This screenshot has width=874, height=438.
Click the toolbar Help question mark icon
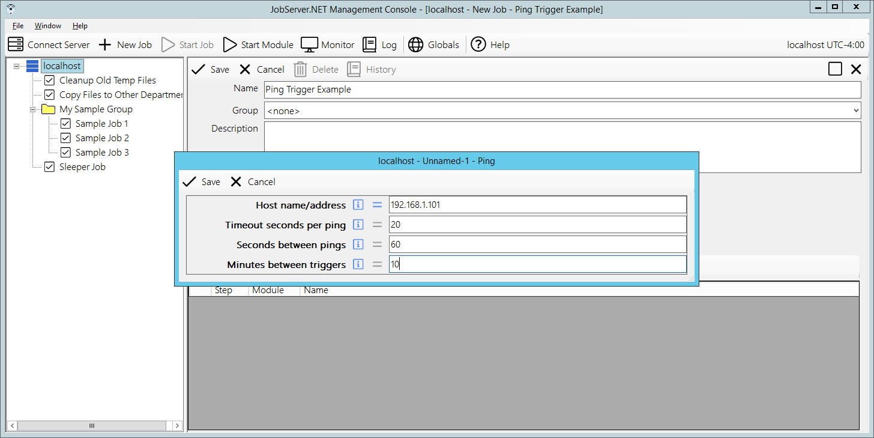pos(478,44)
